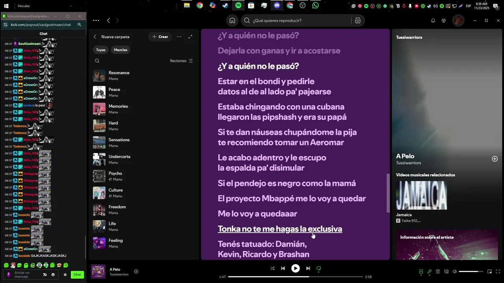Skip to the next track
This screenshot has width=504, height=283.
308,268
